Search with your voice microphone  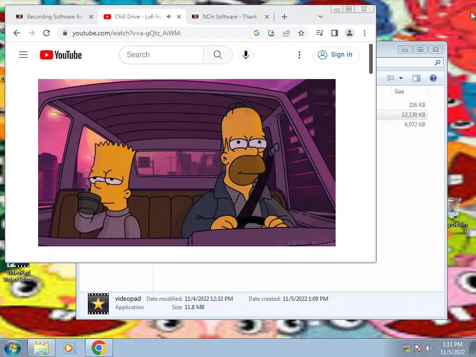click(246, 55)
